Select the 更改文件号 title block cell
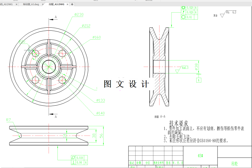The height and width of the screenshot is (168, 252). pos(159,163)
